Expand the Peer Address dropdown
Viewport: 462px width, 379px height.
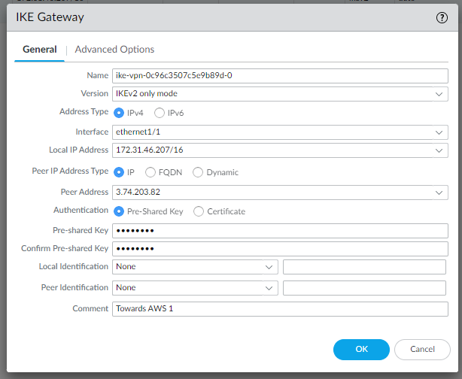pos(439,193)
